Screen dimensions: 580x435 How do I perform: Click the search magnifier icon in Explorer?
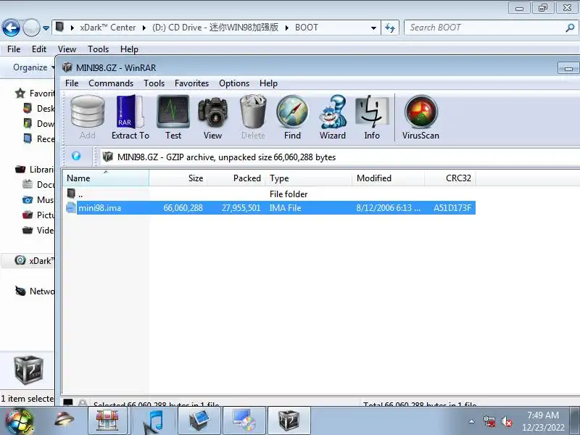[x=570, y=28]
